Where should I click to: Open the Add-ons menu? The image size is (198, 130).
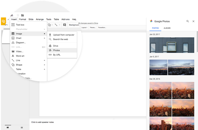click(65, 19)
